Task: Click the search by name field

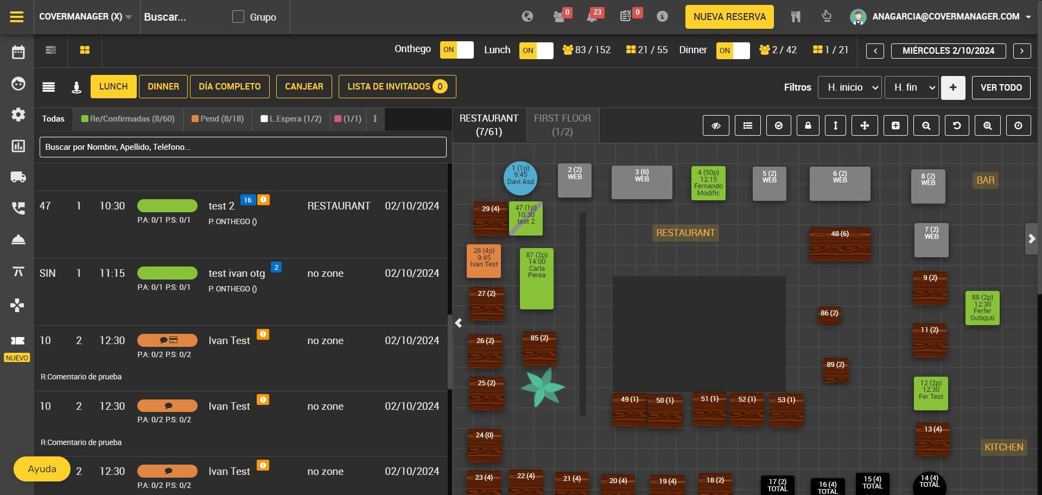Action: coord(243,147)
